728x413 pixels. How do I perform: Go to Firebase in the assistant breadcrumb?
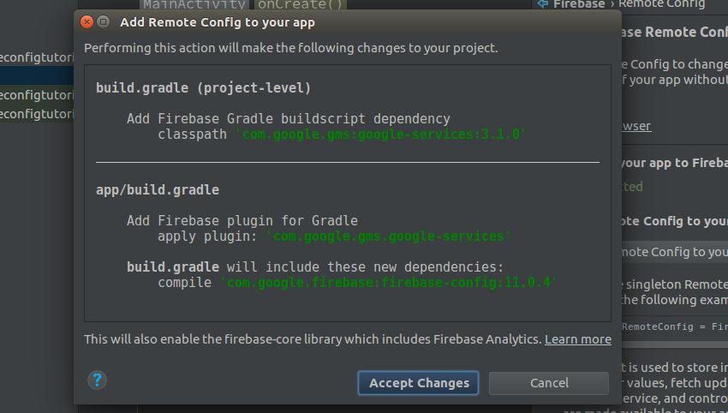point(579,4)
